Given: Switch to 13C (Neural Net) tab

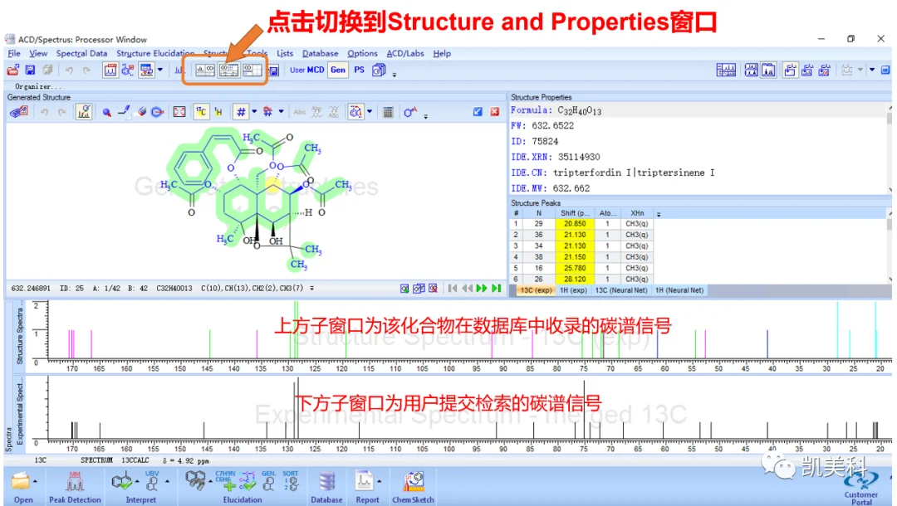Looking at the screenshot, I should [621, 290].
